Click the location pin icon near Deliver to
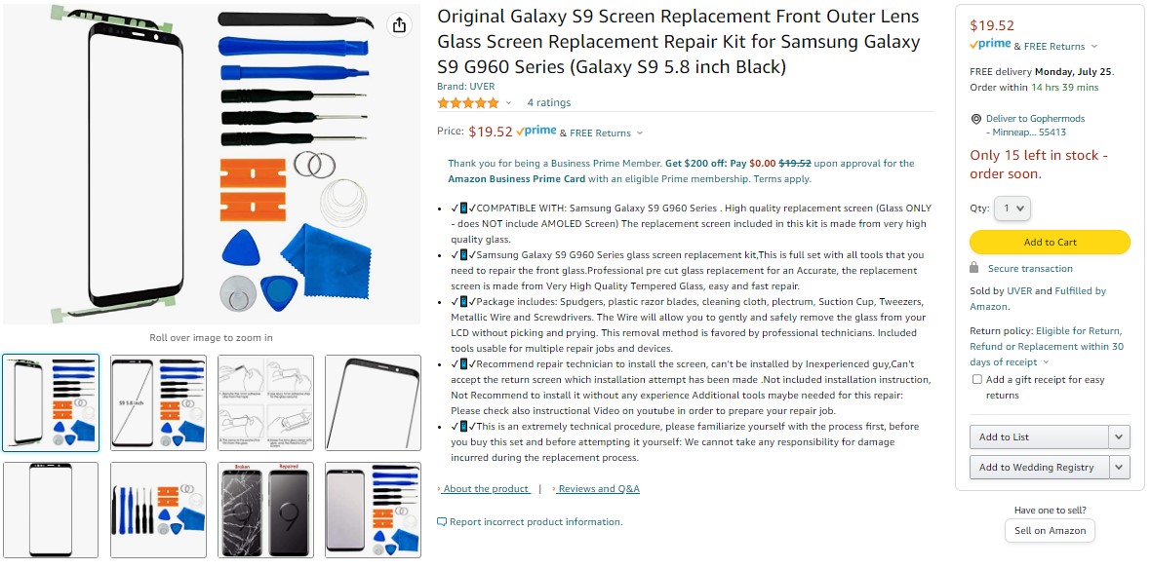Viewport: 1151px width, 569px height. [x=975, y=119]
